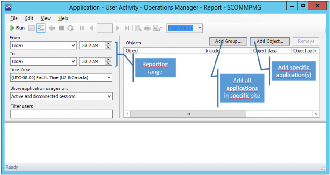330x175 pixels.
Task: Click the first report view icon beside Run
Action: click(x=32, y=28)
